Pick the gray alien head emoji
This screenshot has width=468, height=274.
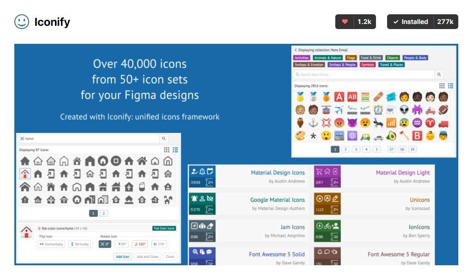(404, 110)
